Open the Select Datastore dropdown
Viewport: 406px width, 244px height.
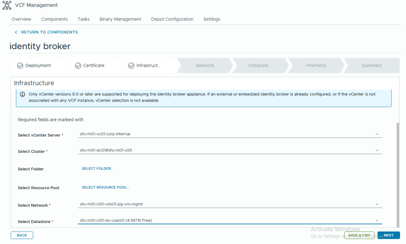(376, 221)
